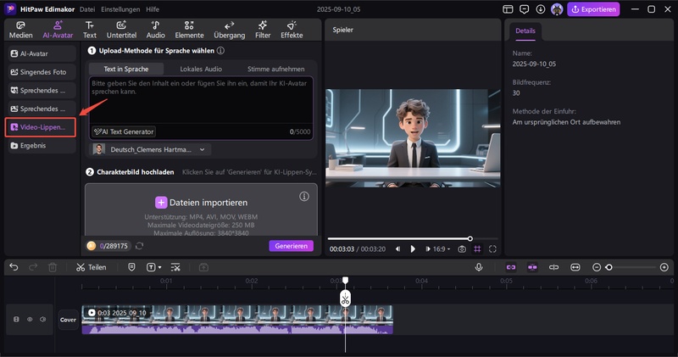Select AI-Avatar in the sidebar
The image size is (678, 357).
(42, 53)
